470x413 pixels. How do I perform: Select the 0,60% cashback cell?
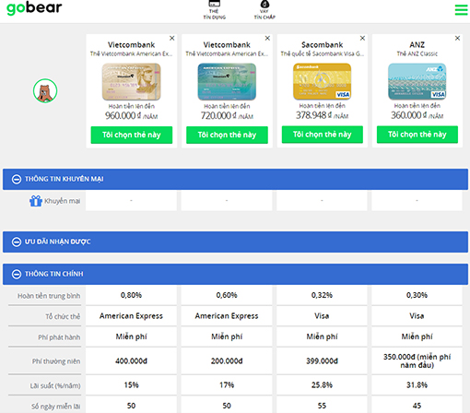pos(227,295)
